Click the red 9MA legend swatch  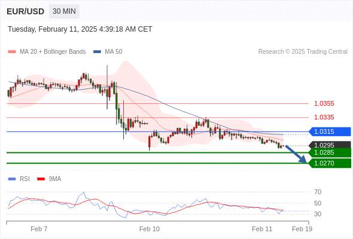[41, 179]
